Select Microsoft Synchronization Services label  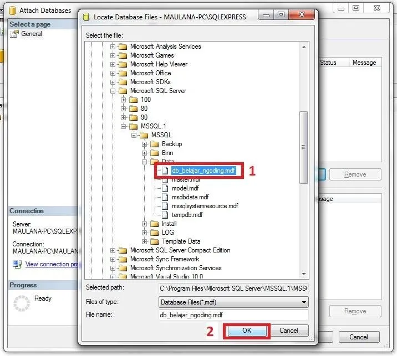tap(176, 268)
